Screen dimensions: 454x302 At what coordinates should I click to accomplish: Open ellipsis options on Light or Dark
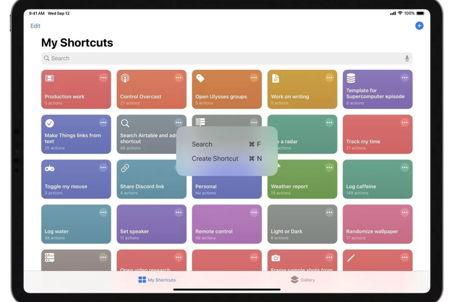click(x=329, y=212)
